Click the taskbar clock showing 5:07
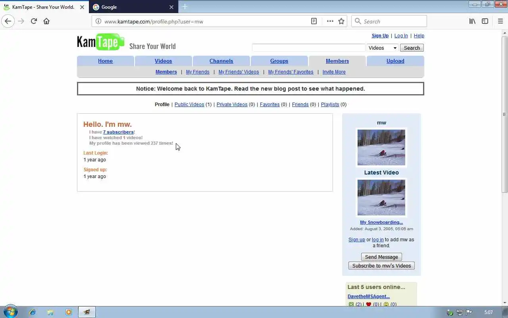The height and width of the screenshot is (318, 508). (489, 312)
